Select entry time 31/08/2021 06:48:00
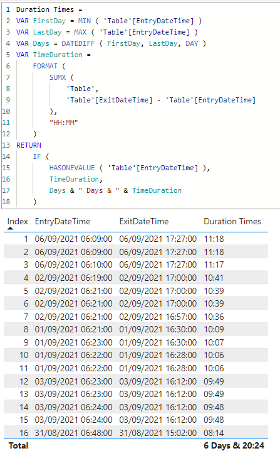 (73, 433)
